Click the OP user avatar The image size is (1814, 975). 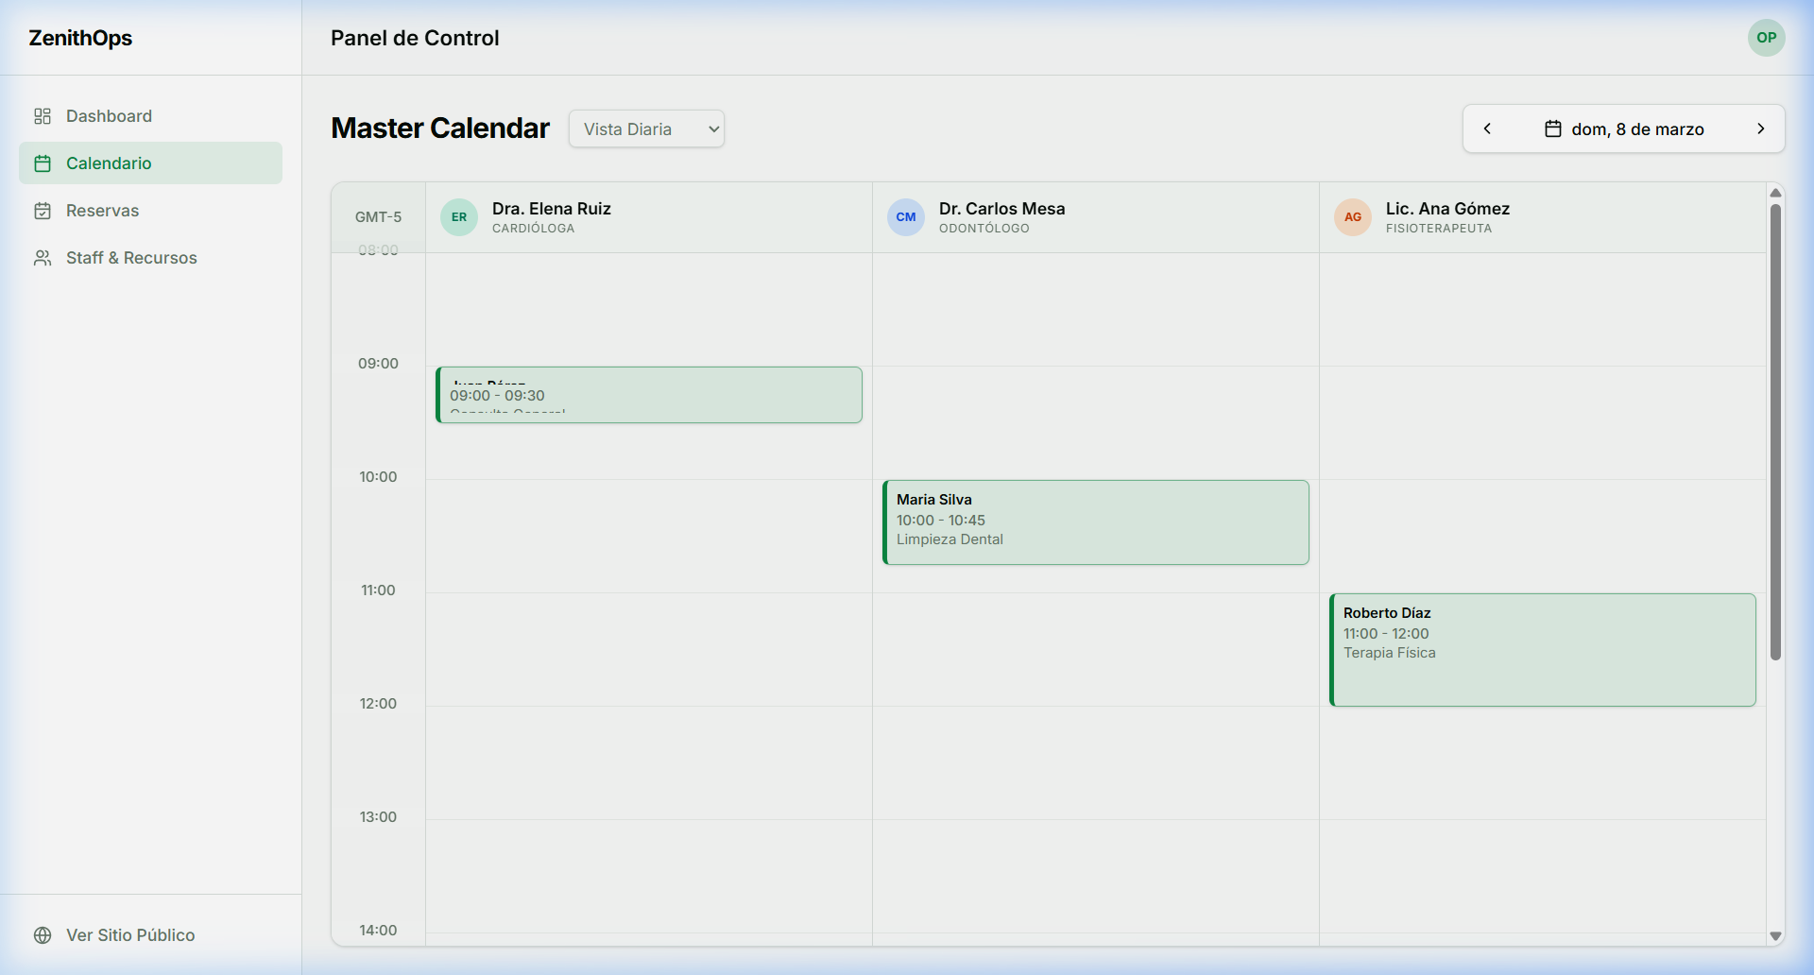click(x=1766, y=38)
